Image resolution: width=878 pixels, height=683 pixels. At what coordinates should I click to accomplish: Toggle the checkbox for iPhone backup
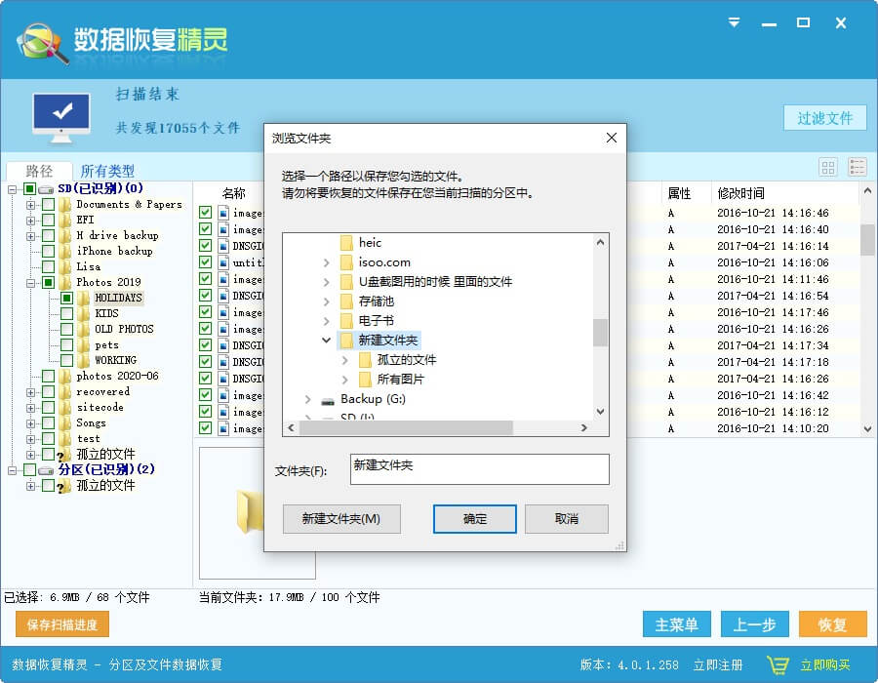click(x=49, y=252)
